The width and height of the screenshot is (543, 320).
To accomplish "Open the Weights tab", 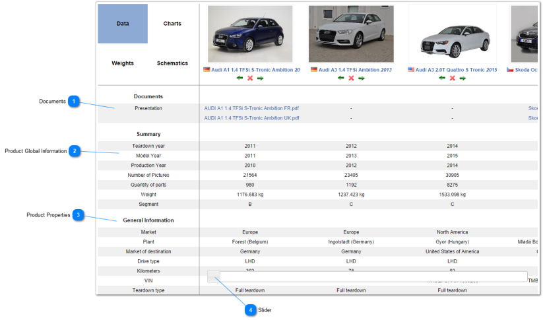I will [123, 63].
